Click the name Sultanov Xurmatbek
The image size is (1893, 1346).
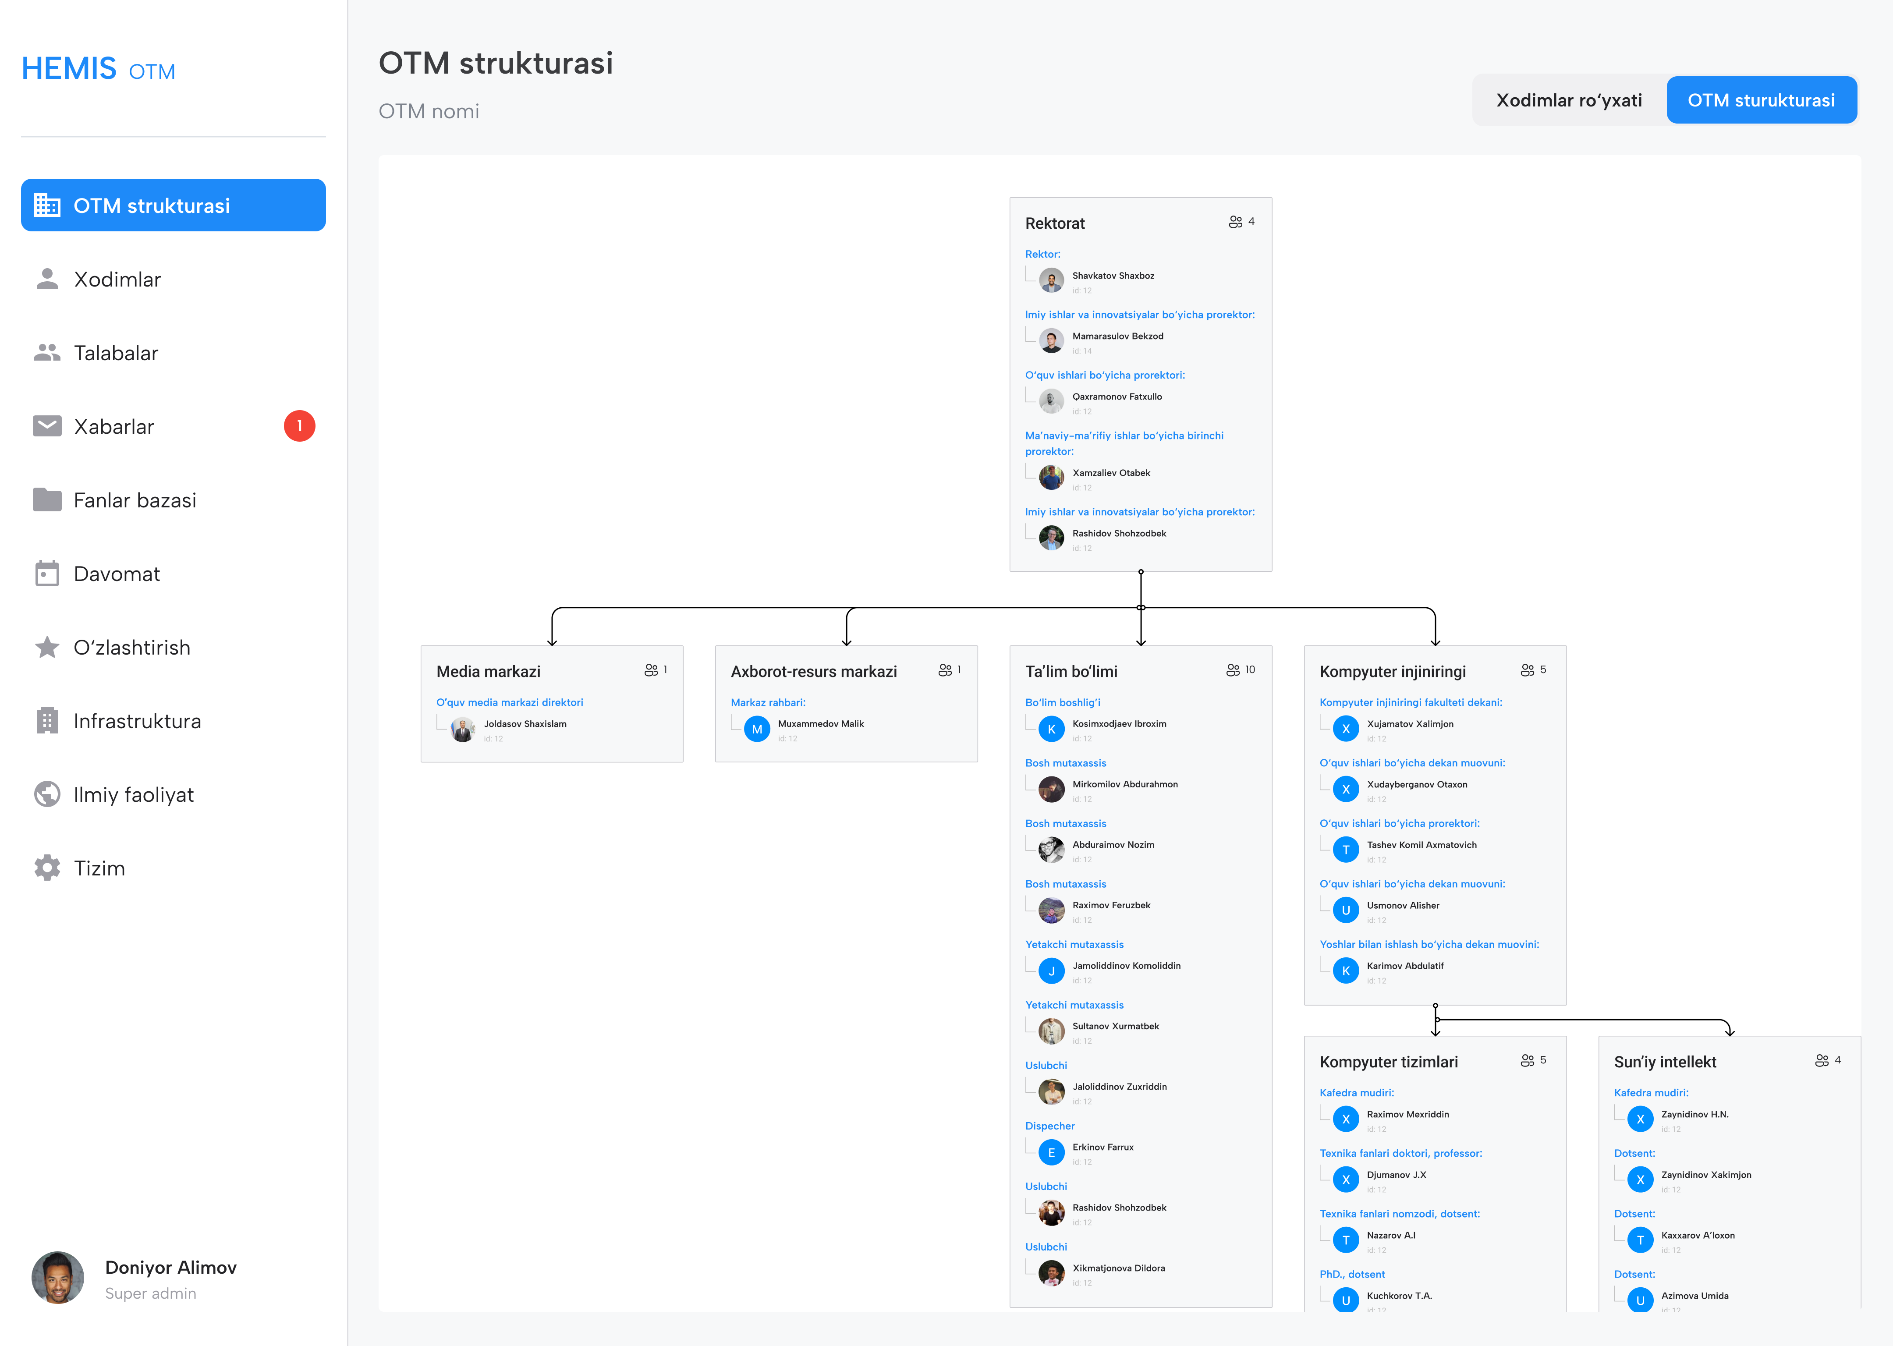pyautogui.click(x=1116, y=1026)
